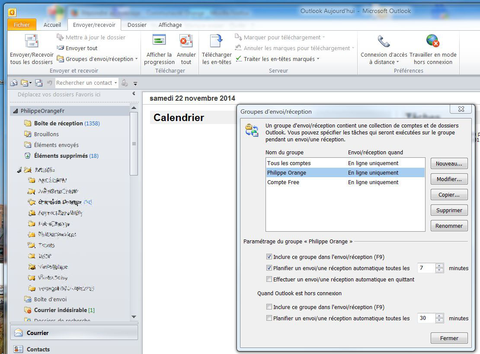Click Télécharger les en-têtes
The image size is (480, 354).
216,51
